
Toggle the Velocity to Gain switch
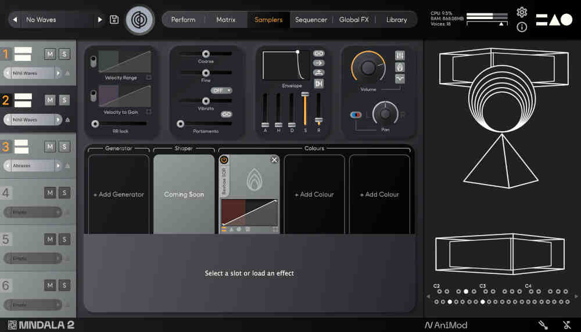pos(93,96)
